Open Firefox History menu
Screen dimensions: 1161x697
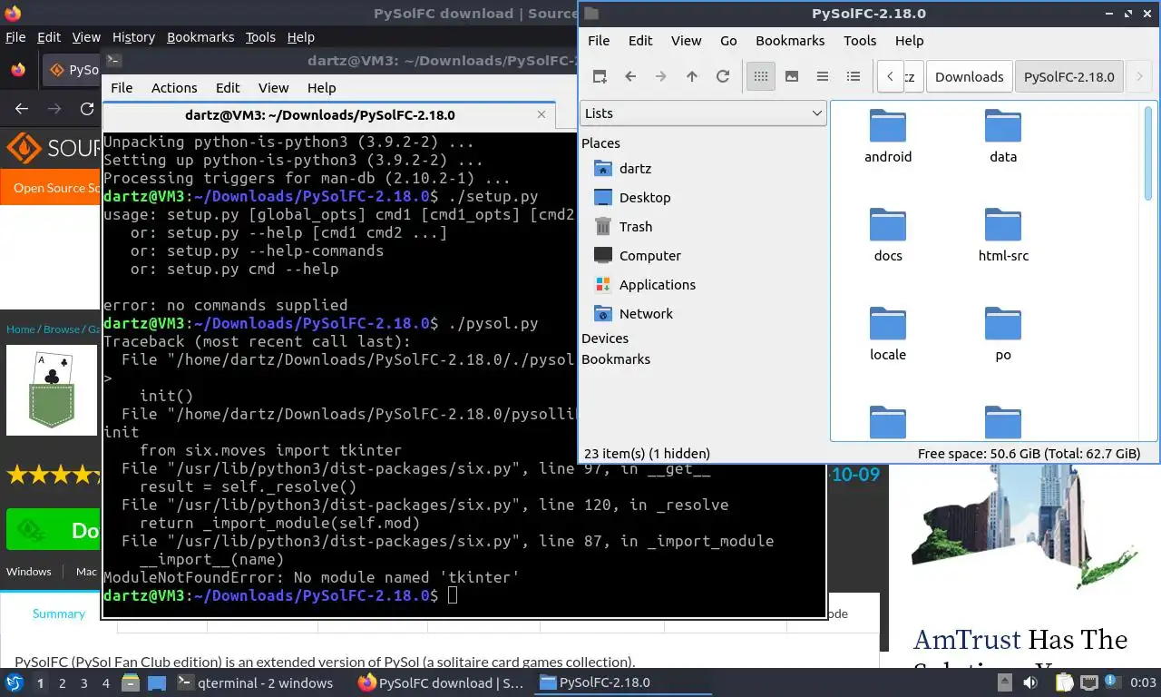[x=133, y=37]
